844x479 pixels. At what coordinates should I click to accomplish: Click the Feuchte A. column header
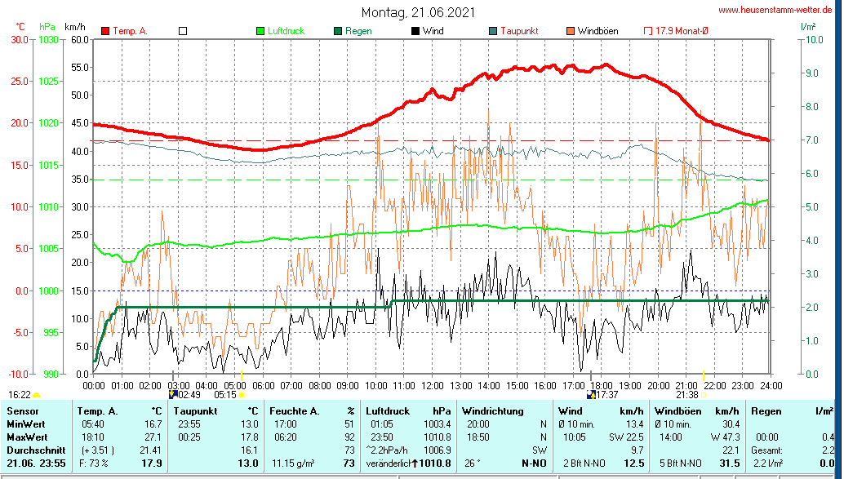tap(296, 410)
